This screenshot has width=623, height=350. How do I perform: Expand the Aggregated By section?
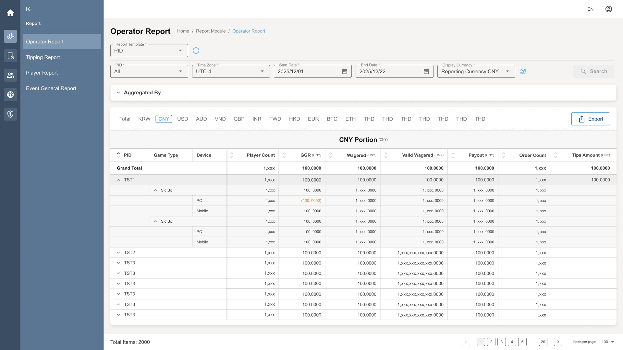363,93
